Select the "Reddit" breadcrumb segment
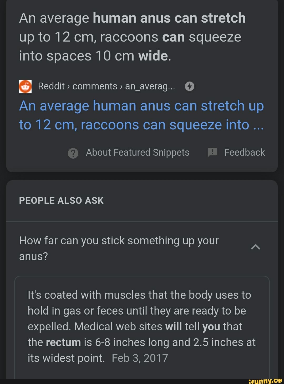The width and height of the screenshot is (284, 384). click(51, 86)
